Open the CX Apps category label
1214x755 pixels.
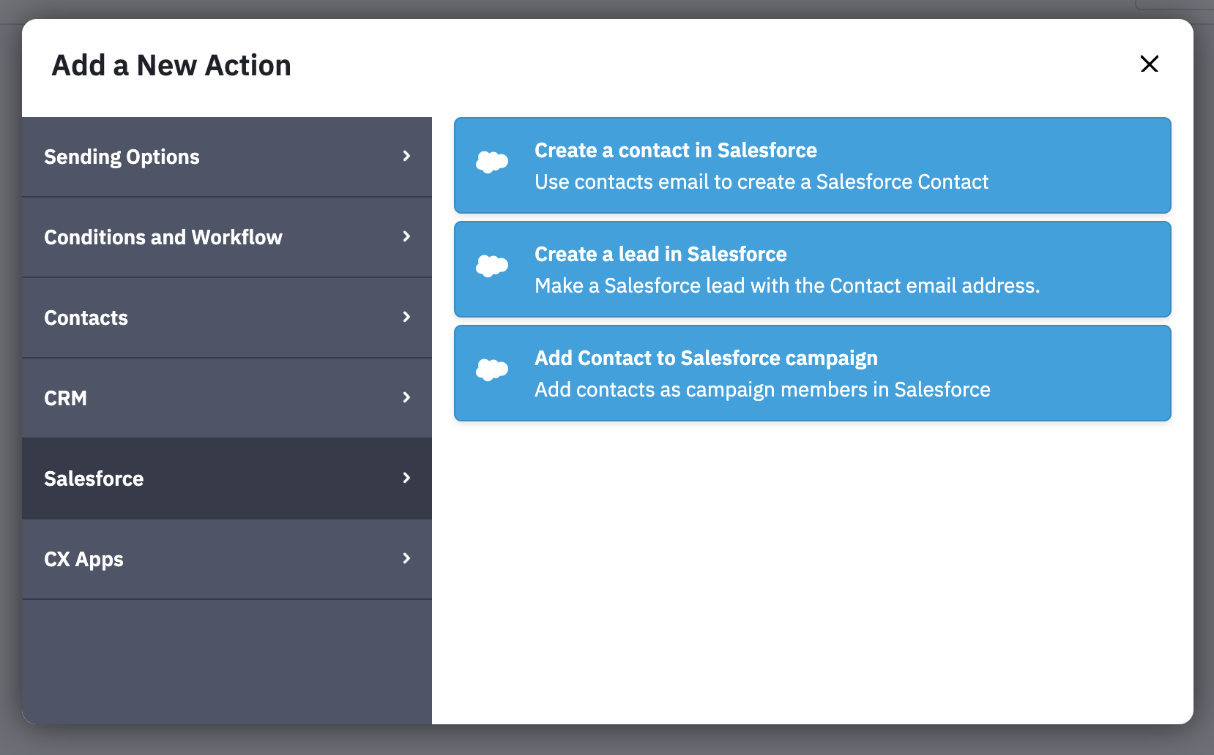pyautogui.click(x=83, y=560)
